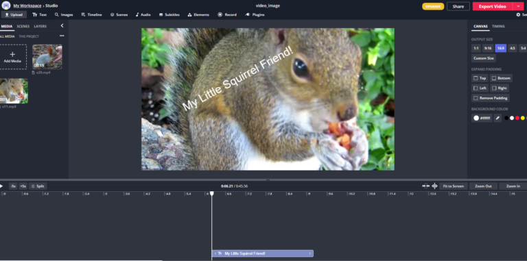Select 4:5 output size

coord(512,49)
